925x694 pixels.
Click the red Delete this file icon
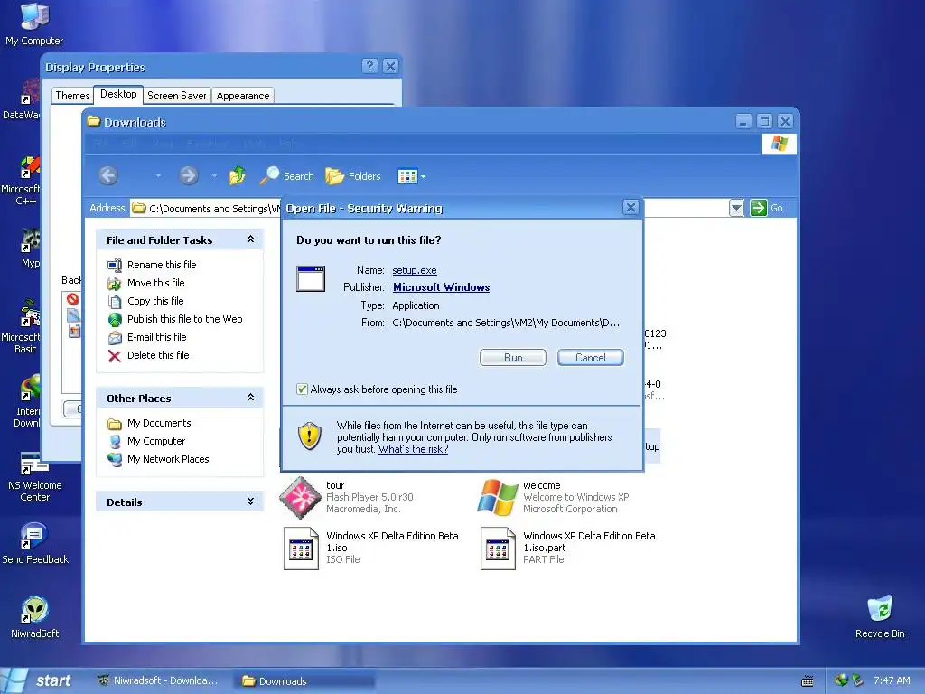pos(115,355)
